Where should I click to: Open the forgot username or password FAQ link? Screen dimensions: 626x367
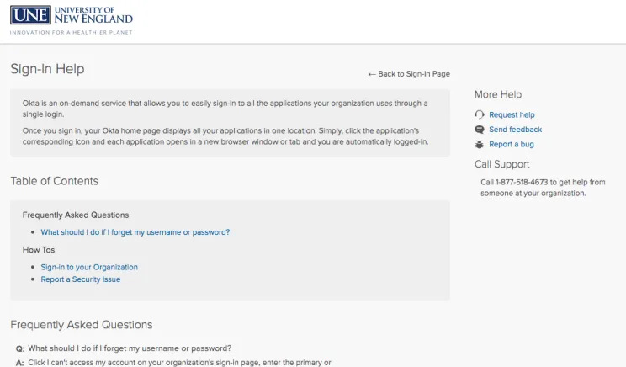135,232
